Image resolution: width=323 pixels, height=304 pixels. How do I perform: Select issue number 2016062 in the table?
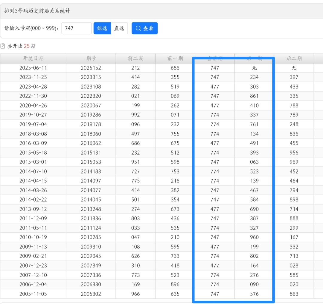(91, 143)
